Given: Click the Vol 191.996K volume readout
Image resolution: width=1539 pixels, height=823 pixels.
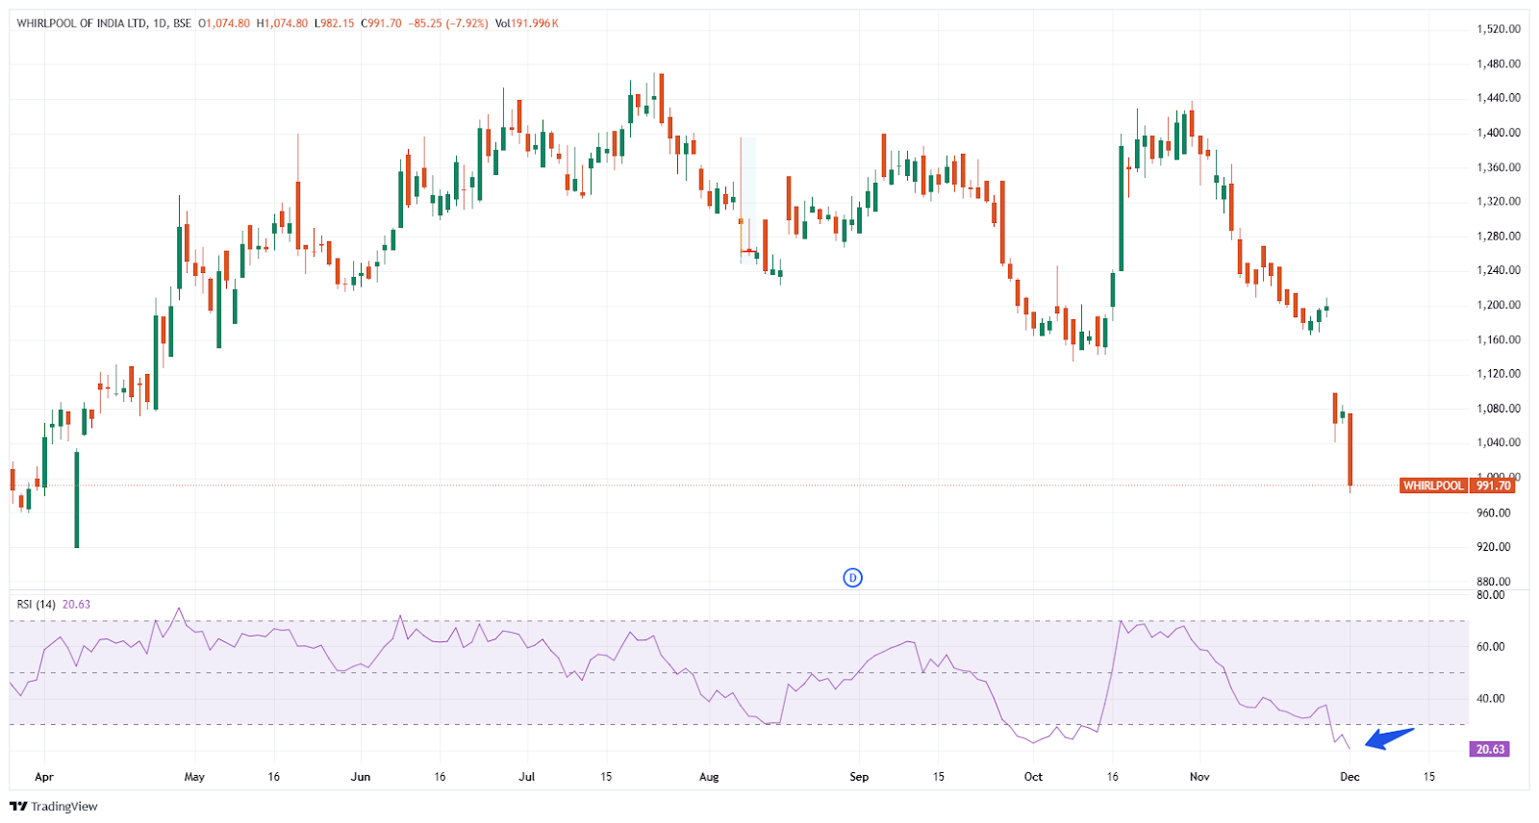Looking at the screenshot, I should (x=526, y=23).
